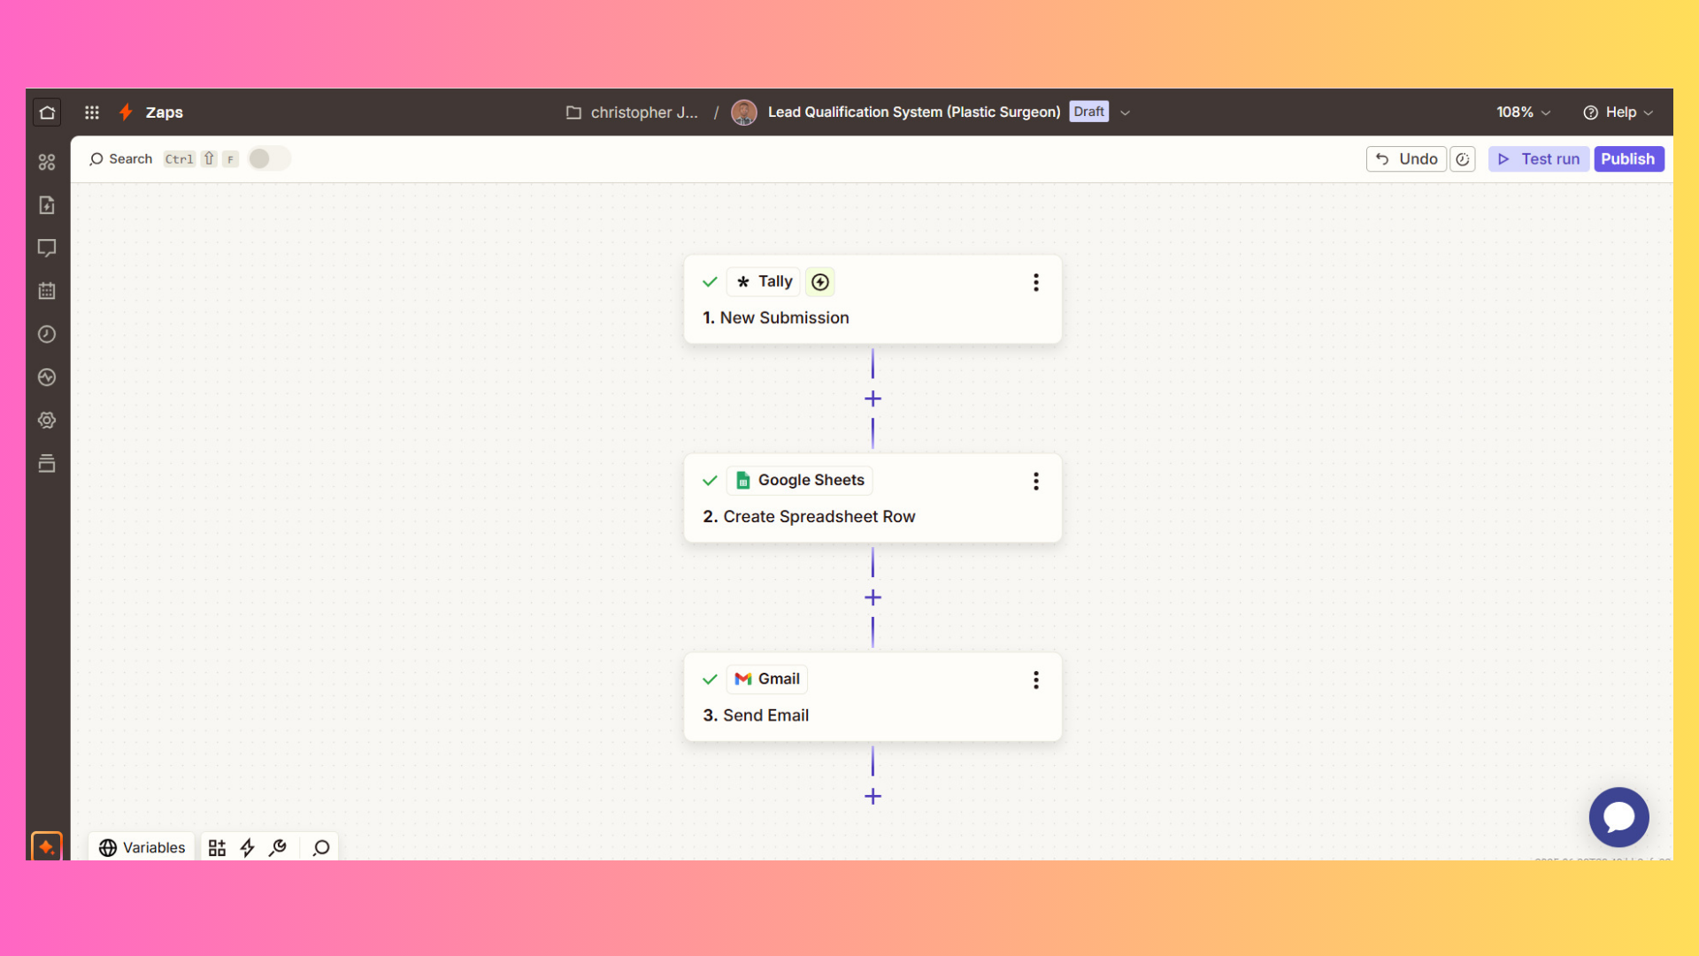Click the Lead Qualification System Zap title
The width and height of the screenshot is (1699, 956).
914,112
